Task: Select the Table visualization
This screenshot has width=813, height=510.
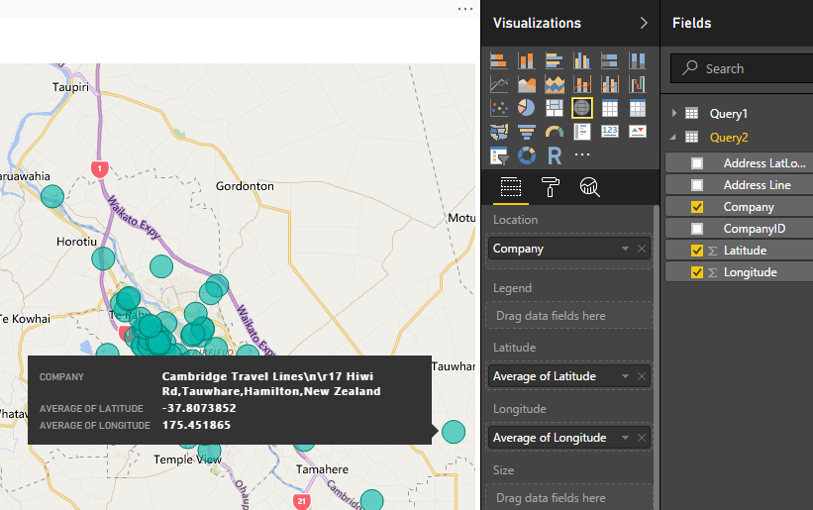Action: (x=610, y=108)
